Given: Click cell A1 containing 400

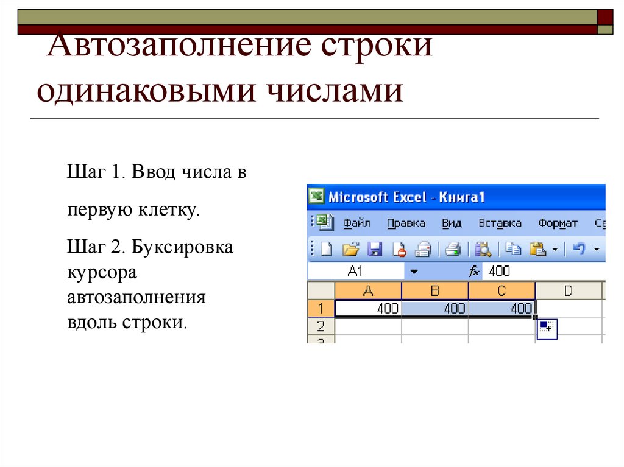Looking at the screenshot, I should coord(368,308).
